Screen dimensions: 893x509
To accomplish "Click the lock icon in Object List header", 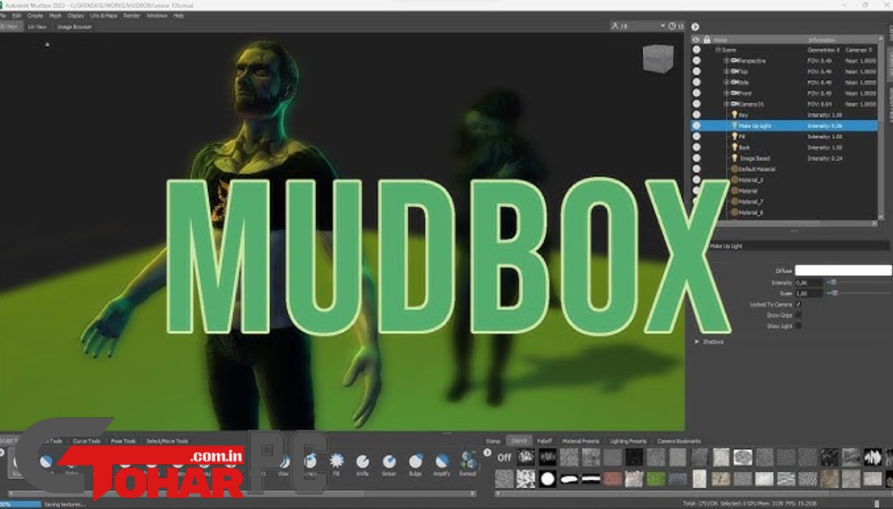I will [x=707, y=40].
